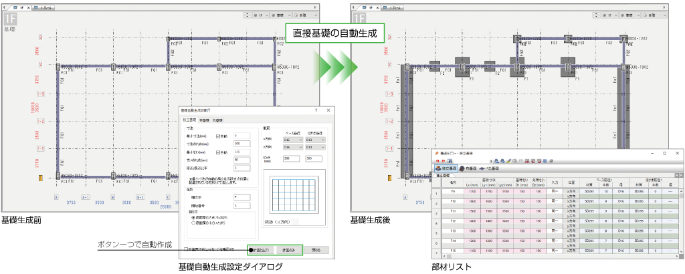Click the prefix character field showing F
This screenshot has width=685, height=274.
[242, 197]
